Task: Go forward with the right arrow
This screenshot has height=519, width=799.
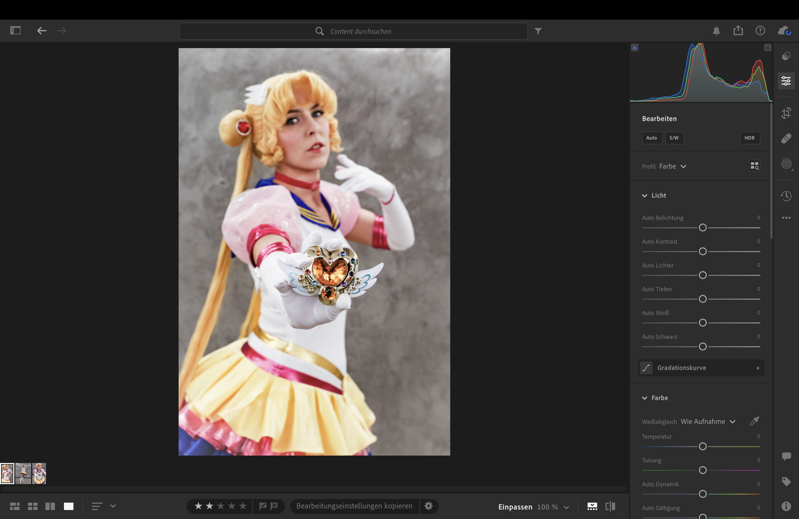Action: pos(62,31)
